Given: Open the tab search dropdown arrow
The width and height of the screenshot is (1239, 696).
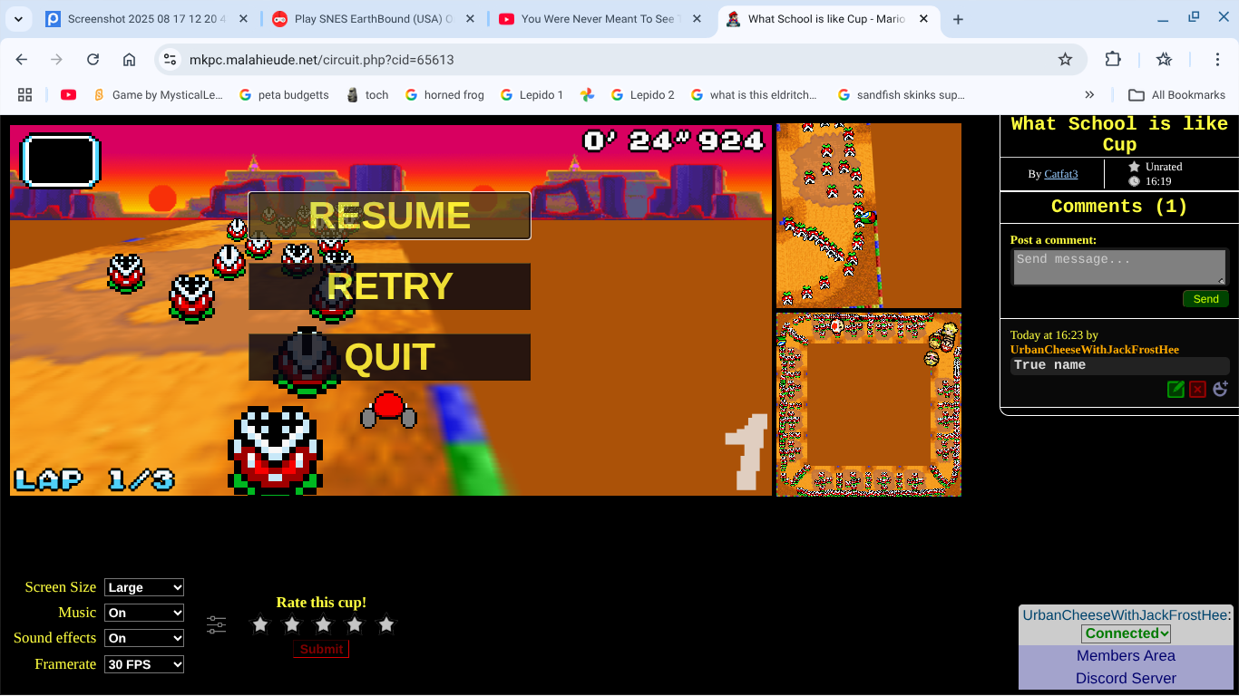Looking at the screenshot, I should point(19,19).
